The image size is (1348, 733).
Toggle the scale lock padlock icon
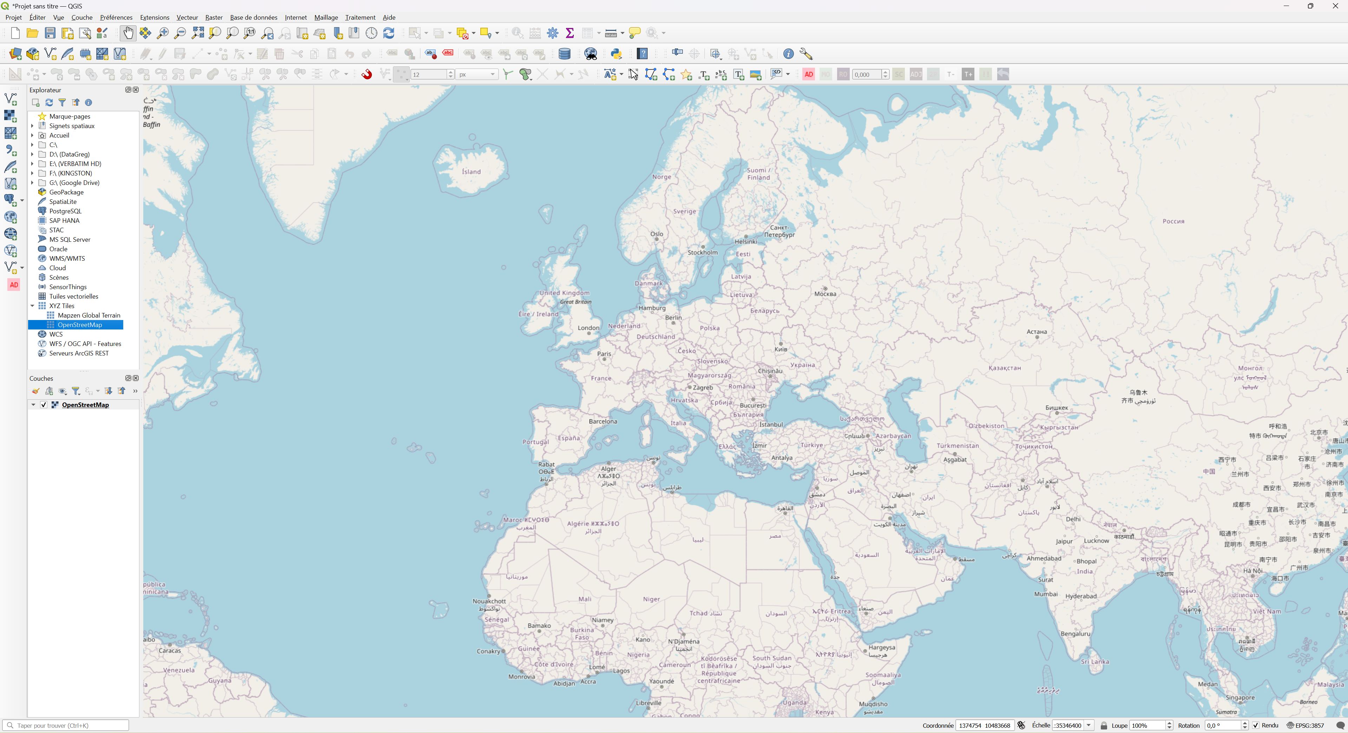click(x=1104, y=725)
